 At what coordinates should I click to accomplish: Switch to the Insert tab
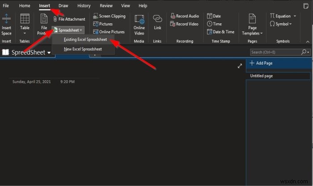pyautogui.click(x=44, y=5)
